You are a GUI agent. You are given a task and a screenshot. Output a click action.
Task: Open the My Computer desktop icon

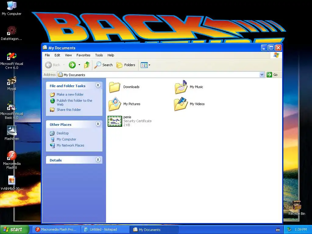[12, 8]
